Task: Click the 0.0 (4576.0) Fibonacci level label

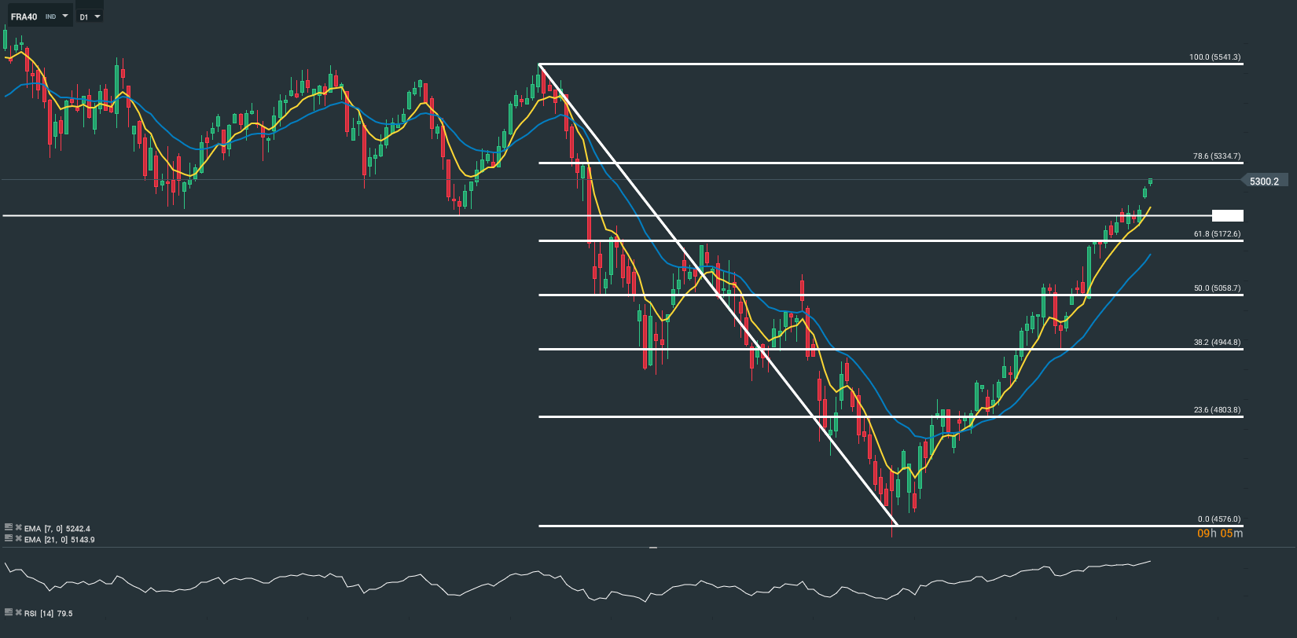Action: (x=1218, y=519)
